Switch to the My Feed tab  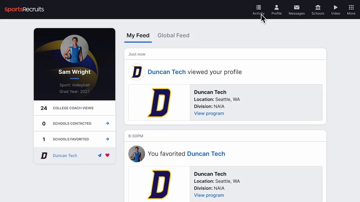[x=138, y=35]
